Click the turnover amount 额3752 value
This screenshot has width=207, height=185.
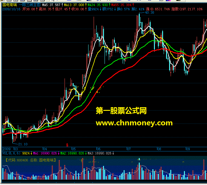click(x=108, y=9)
